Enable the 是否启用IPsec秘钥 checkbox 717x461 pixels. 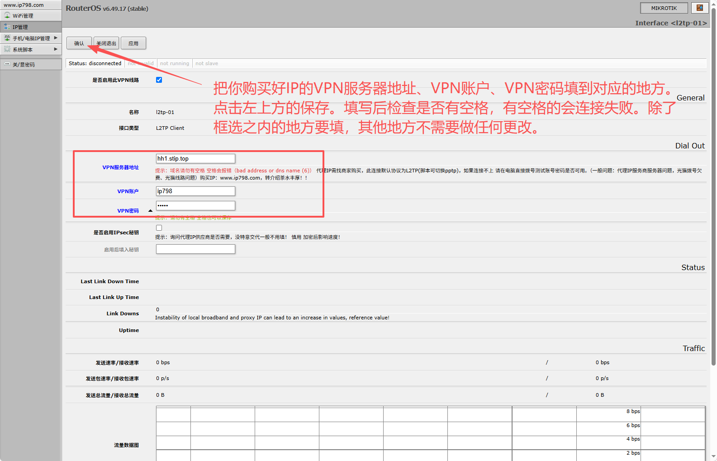[x=159, y=228]
